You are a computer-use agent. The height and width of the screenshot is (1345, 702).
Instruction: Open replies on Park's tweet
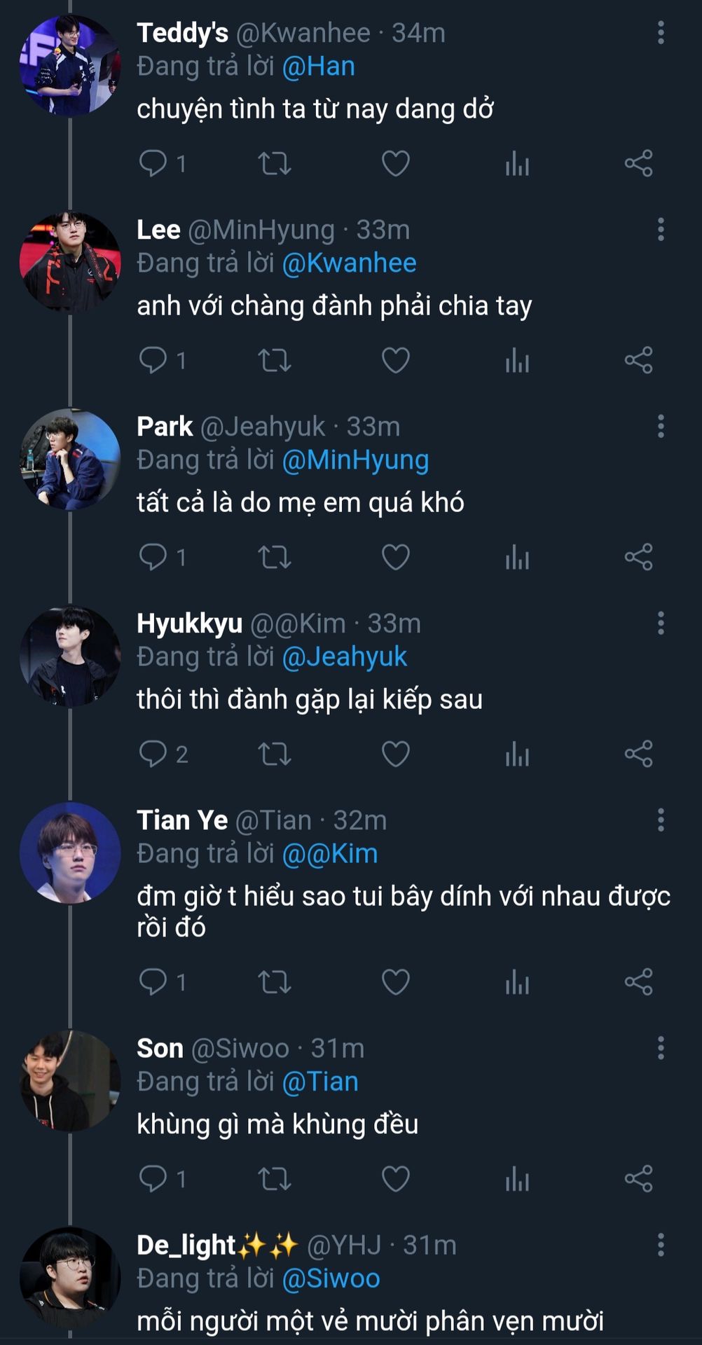(x=153, y=558)
